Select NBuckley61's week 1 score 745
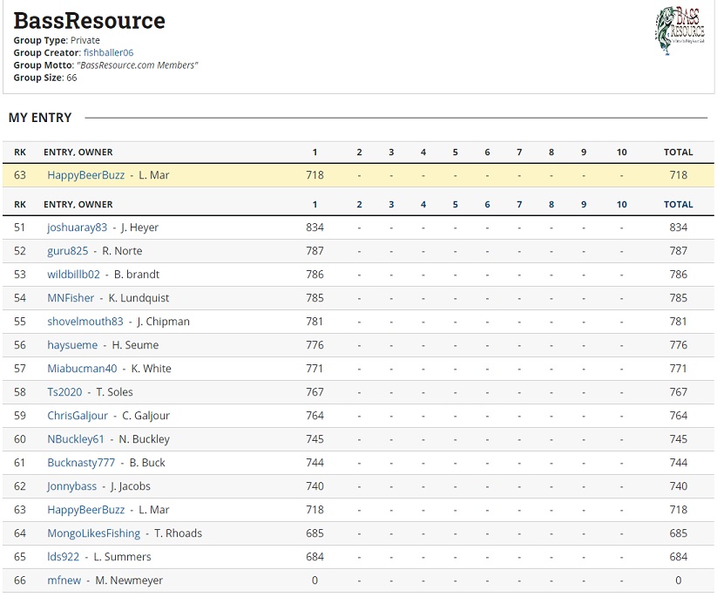The image size is (717, 597). 315,439
